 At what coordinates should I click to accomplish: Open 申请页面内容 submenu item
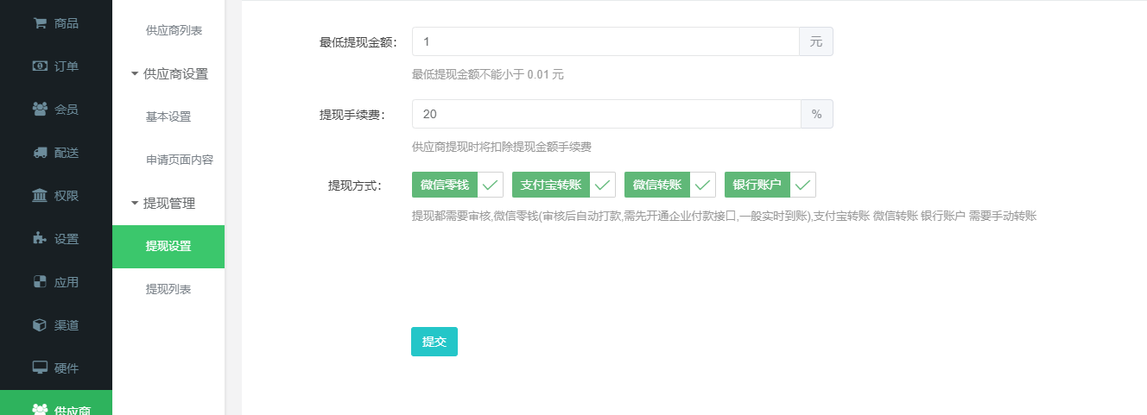point(180,160)
